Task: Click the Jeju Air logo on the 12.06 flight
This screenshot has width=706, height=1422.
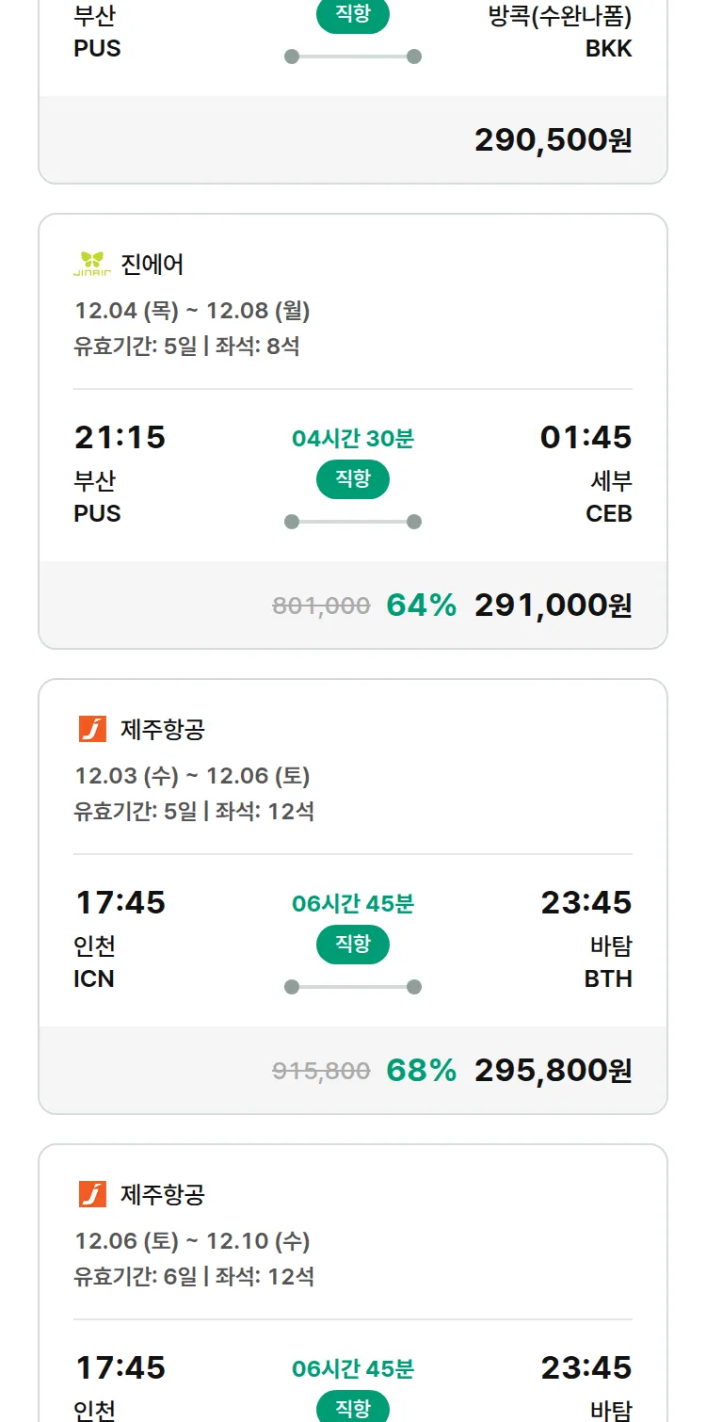Action: click(x=92, y=1194)
